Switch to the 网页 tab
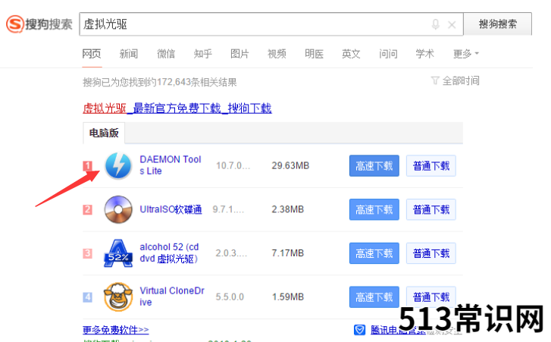The height and width of the screenshot is (342, 551). pos(92,54)
